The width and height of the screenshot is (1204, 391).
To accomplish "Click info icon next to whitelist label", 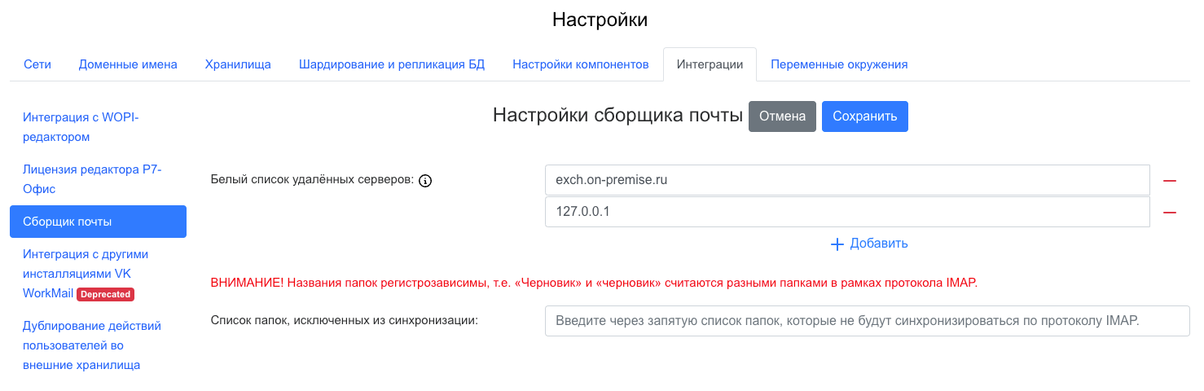I will pyautogui.click(x=424, y=181).
